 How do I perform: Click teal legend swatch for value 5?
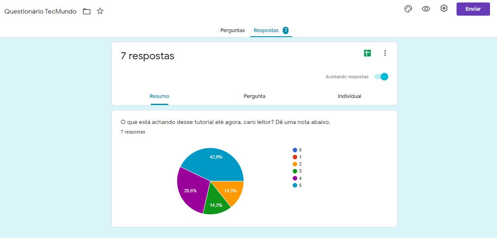tap(295, 185)
